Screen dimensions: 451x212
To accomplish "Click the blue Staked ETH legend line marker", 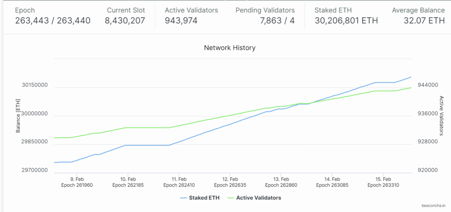I will (183, 198).
